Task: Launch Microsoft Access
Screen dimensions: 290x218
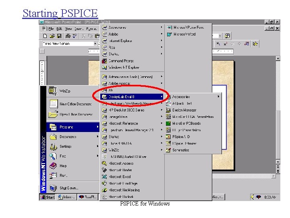Action: point(132,163)
